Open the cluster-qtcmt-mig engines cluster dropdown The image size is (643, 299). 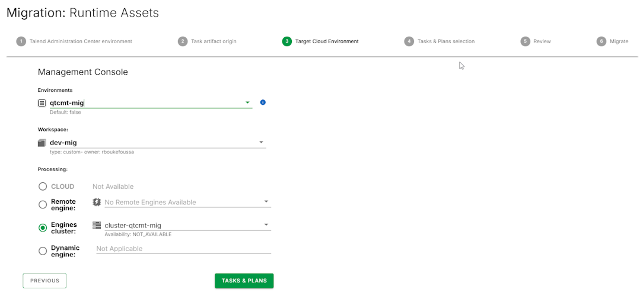pyautogui.click(x=266, y=225)
